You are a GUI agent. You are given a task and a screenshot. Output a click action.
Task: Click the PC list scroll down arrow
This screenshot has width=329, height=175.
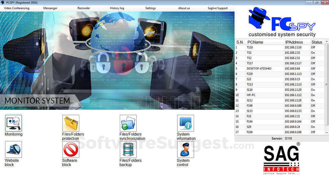pos(327,133)
